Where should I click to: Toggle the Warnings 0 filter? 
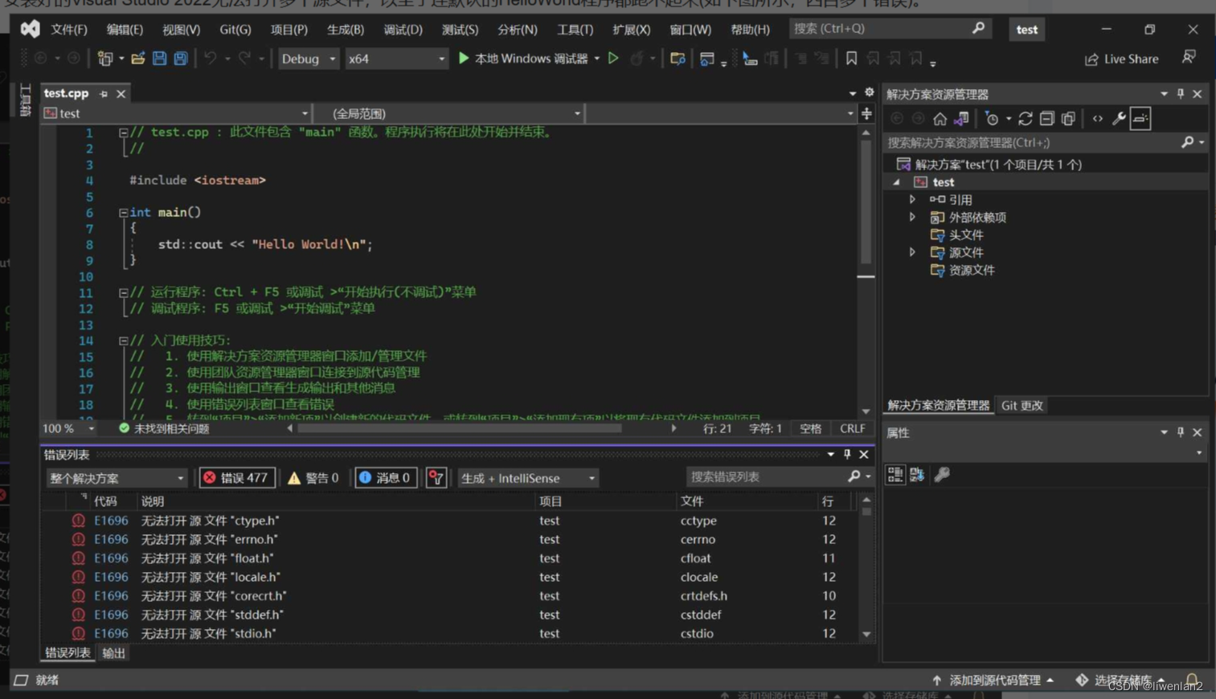313,478
